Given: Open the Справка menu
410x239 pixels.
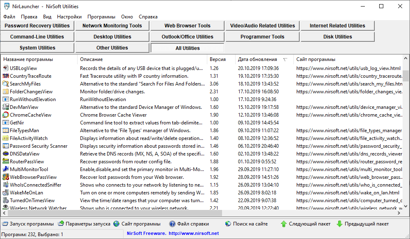Looking at the screenshot, I should (x=148, y=17).
